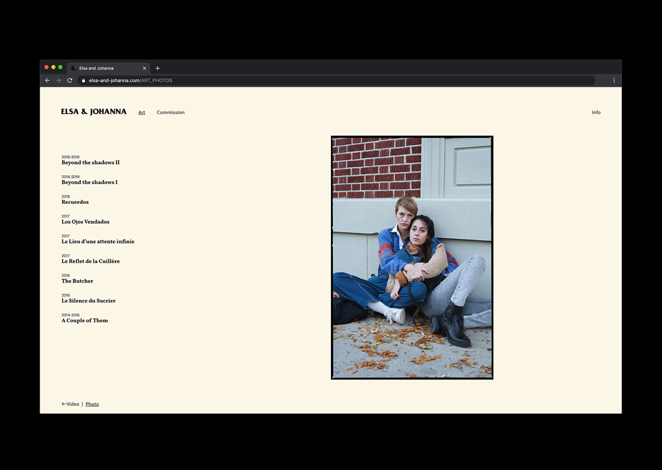The image size is (662, 470).
Task: Click the browser forward arrow
Action: coord(59,80)
